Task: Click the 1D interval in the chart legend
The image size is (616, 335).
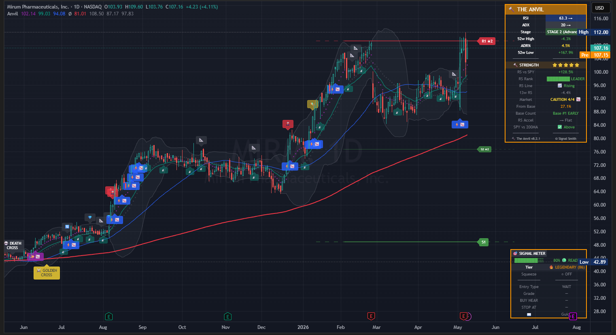Action: tap(76, 7)
